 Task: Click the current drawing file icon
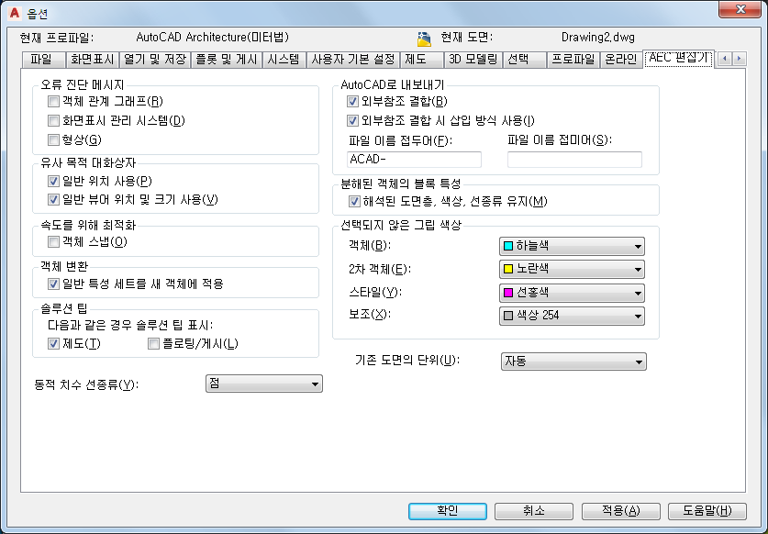(x=424, y=39)
